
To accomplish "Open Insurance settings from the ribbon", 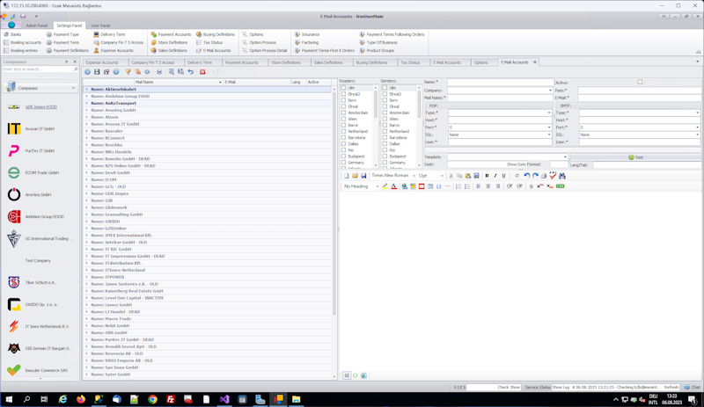I will (307, 34).
